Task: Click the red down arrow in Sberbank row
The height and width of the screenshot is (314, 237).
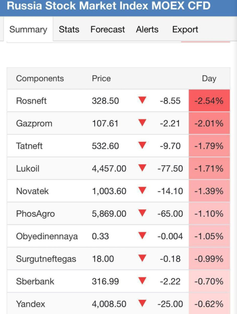Action: (142, 281)
